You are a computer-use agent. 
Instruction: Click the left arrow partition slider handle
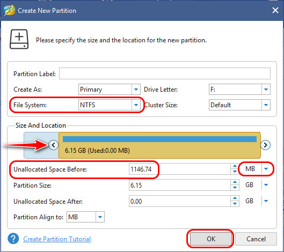tap(54, 145)
